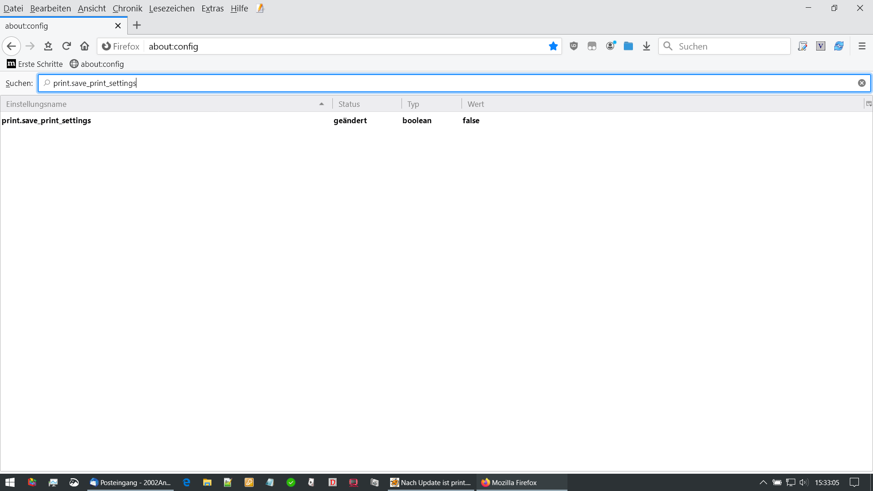Go to the home page icon
The width and height of the screenshot is (873, 491).
tap(85, 46)
